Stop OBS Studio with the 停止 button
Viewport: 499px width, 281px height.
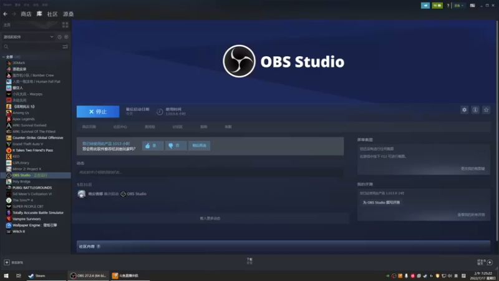point(98,112)
